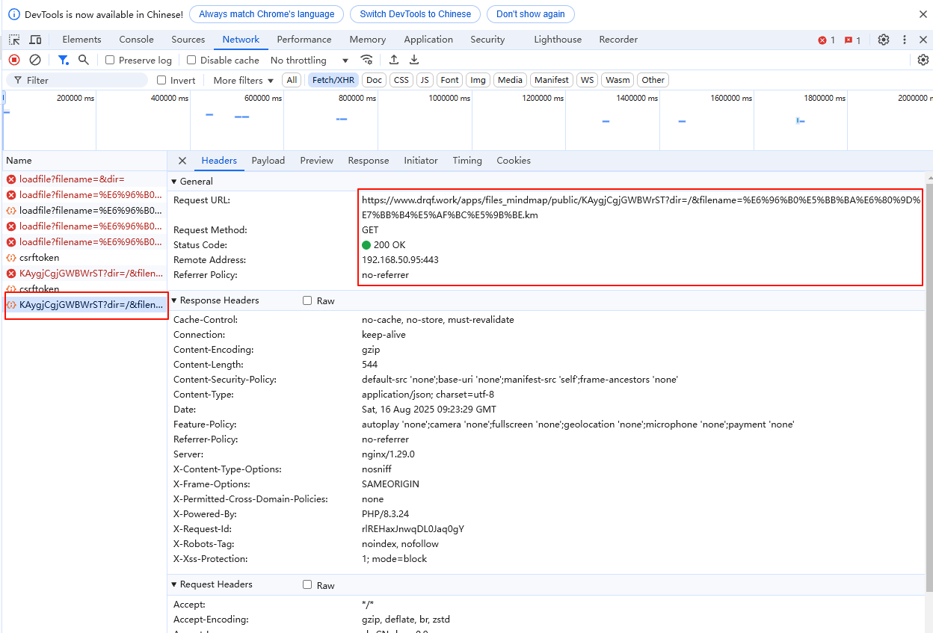Open the Preview tab
933x633 pixels.
click(317, 161)
